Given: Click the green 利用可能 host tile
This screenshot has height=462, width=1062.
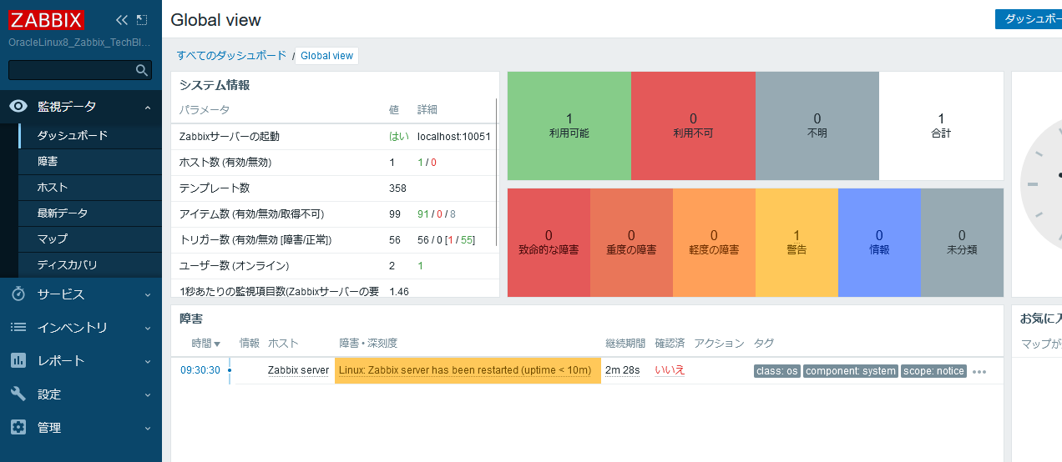Looking at the screenshot, I should (569, 126).
